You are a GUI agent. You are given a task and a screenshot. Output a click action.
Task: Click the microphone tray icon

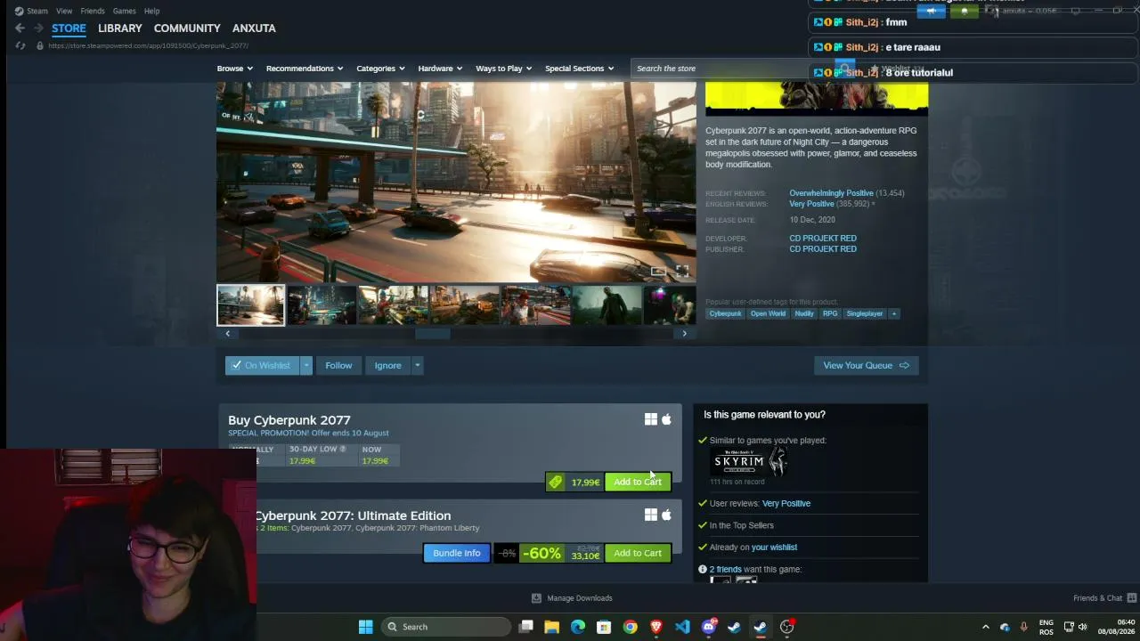(x=1023, y=627)
